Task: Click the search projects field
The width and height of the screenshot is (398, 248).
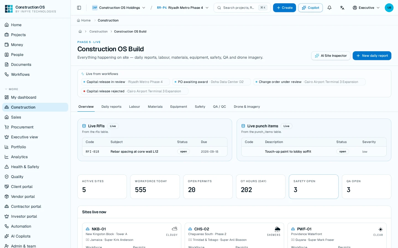Action: point(242,8)
